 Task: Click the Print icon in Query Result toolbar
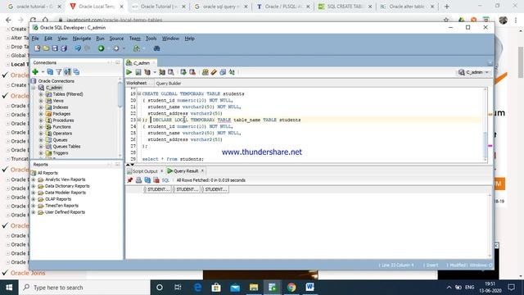tap(138, 180)
